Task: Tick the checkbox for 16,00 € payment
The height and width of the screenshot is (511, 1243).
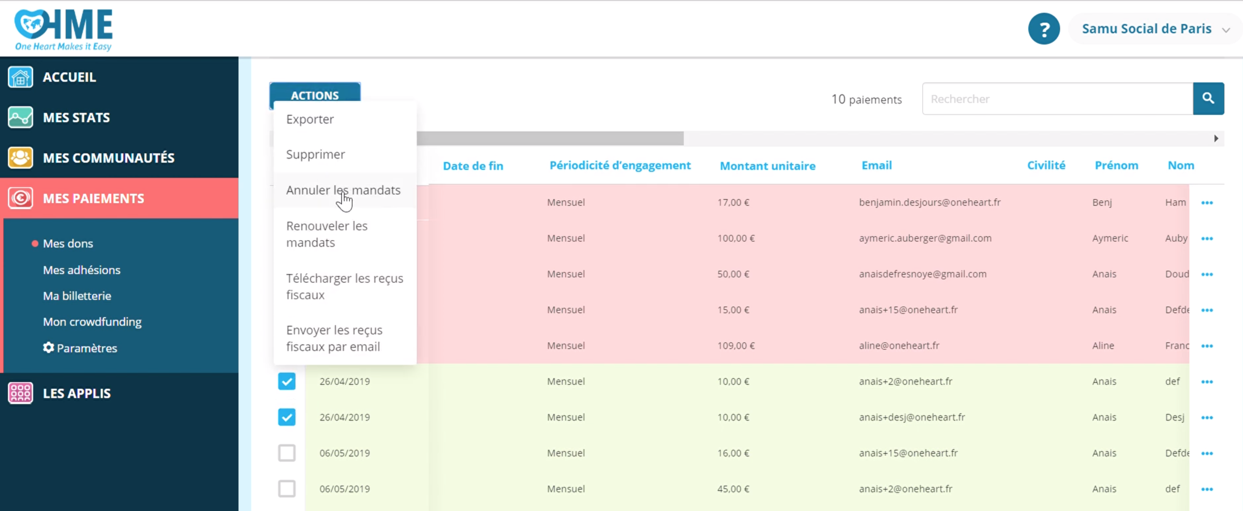Action: click(287, 453)
